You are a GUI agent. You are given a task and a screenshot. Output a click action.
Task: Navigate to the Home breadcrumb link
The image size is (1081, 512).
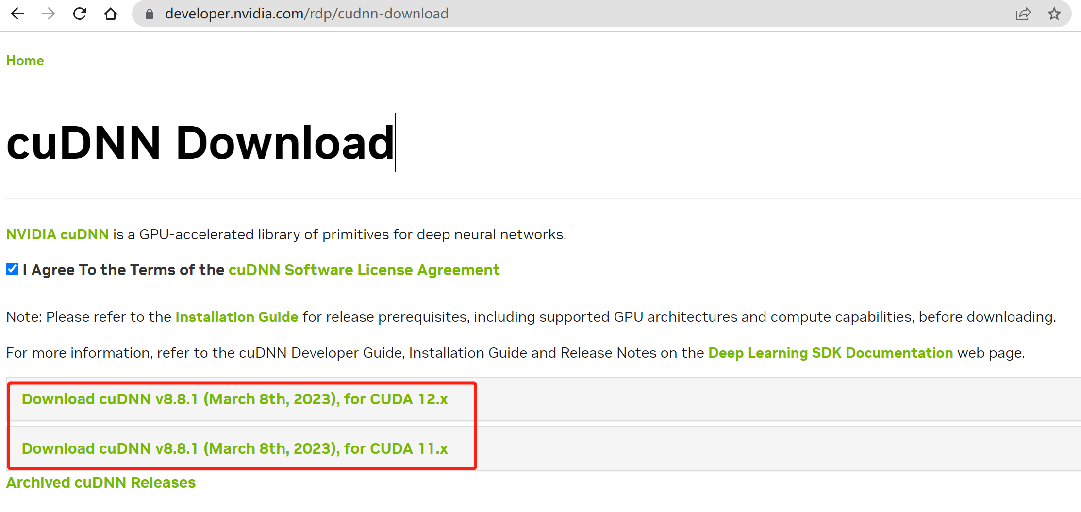coord(25,61)
